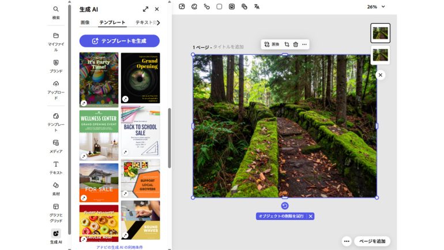This screenshot has height=250, width=444.
Task: Click the rotate handle below image
Action: (x=285, y=206)
